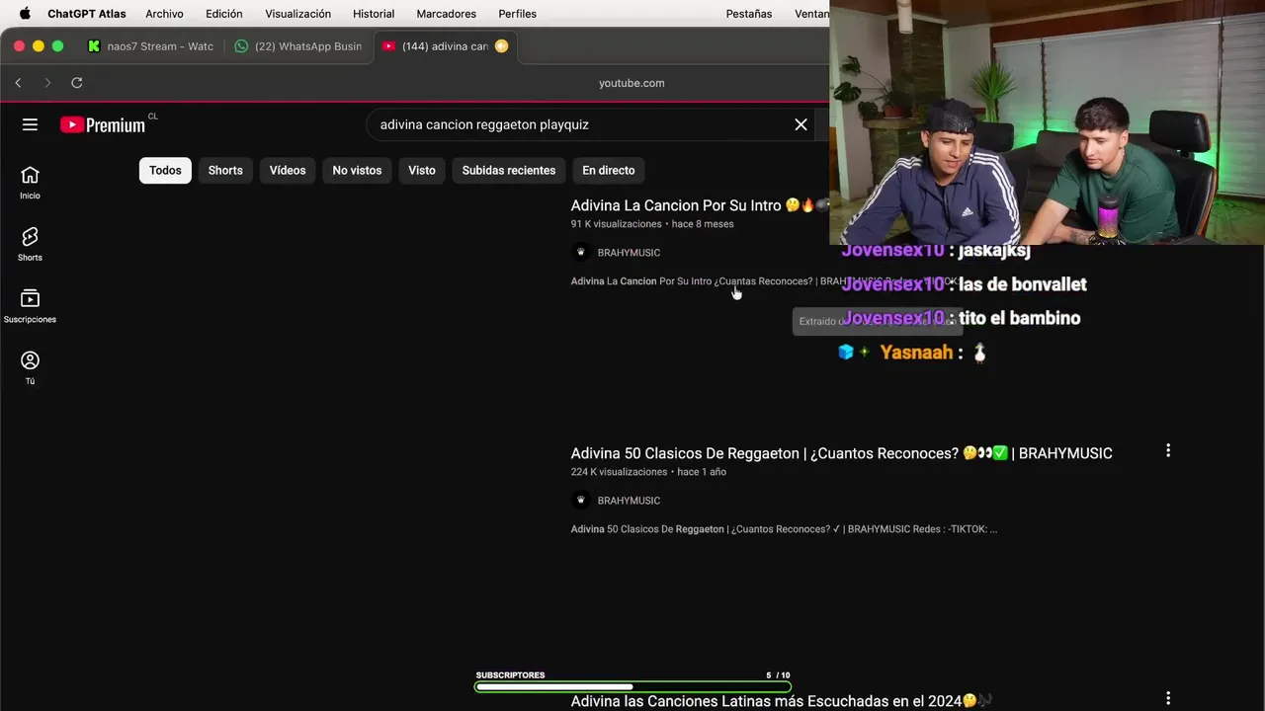Switch to the WhatsApp Business tab
The image size is (1265, 711).
[299, 46]
